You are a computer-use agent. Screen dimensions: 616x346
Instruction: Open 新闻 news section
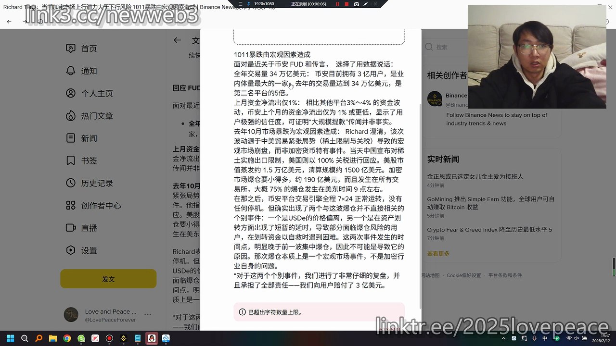pos(82,138)
